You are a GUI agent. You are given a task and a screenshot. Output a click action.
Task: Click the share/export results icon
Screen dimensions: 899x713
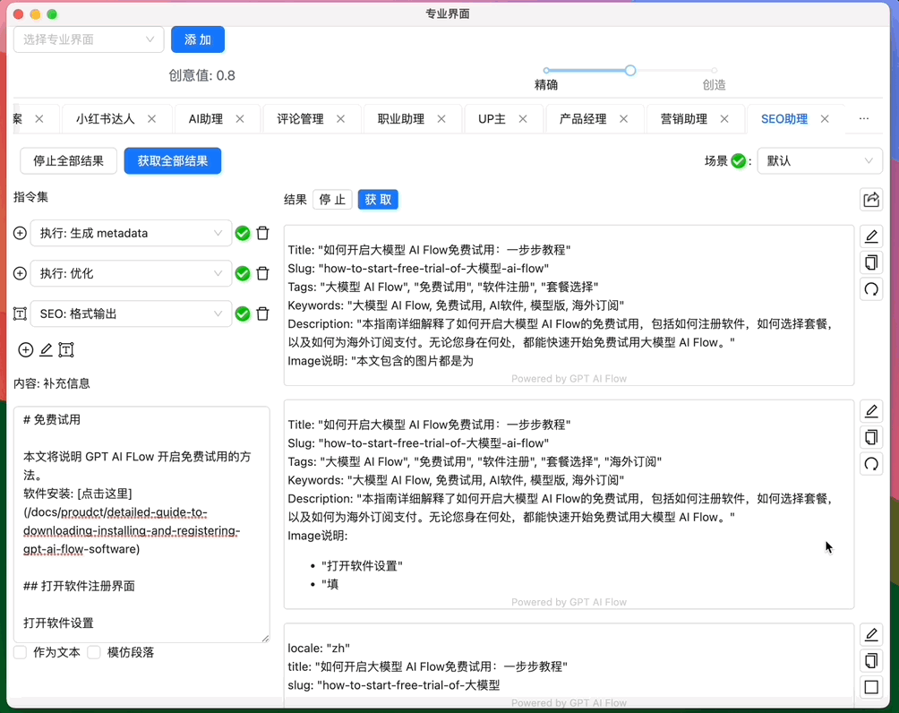[x=871, y=200]
